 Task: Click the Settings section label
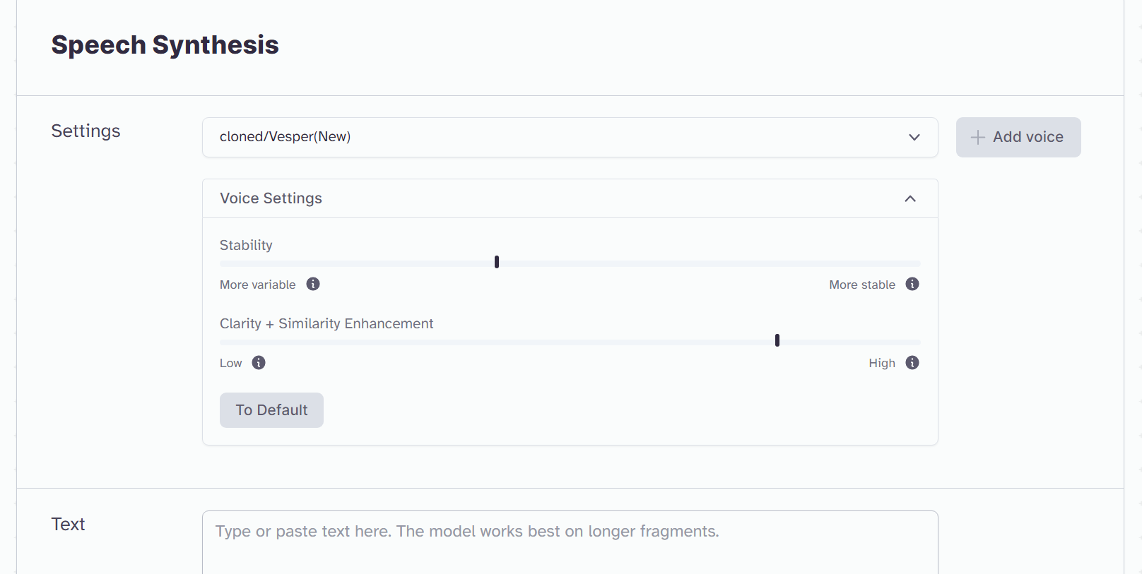pos(86,131)
